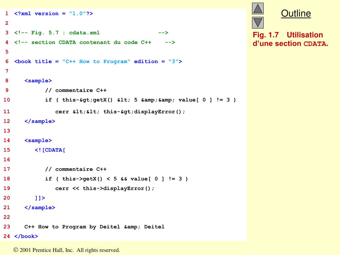Click the 'this->getX()' if statement, line 18
Screen dimensions: 340x255
(117, 179)
